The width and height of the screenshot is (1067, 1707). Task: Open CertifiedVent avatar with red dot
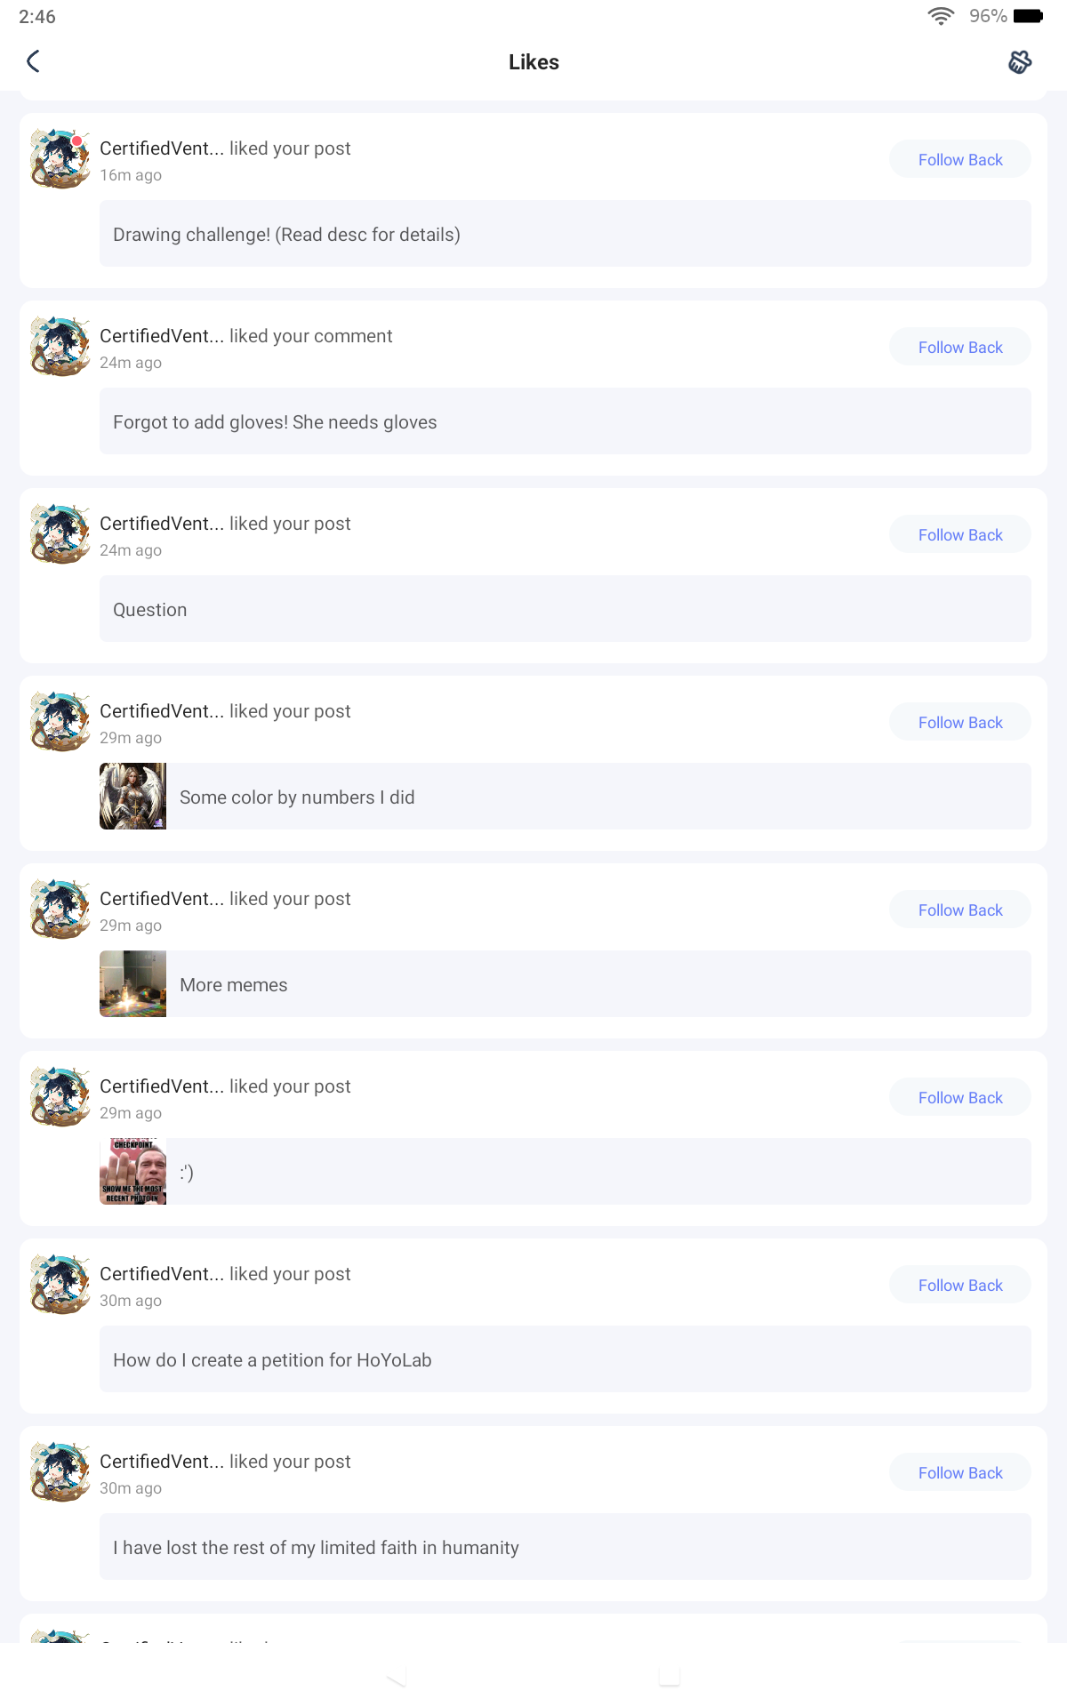pyautogui.click(x=60, y=159)
